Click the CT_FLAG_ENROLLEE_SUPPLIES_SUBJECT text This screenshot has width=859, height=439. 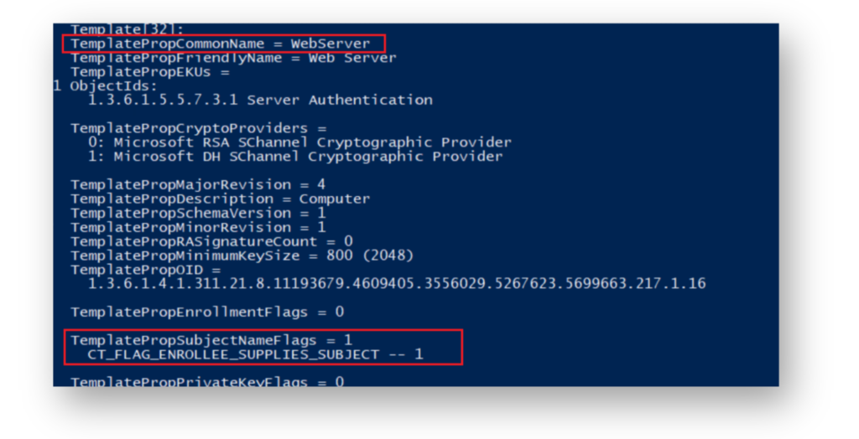(x=233, y=354)
